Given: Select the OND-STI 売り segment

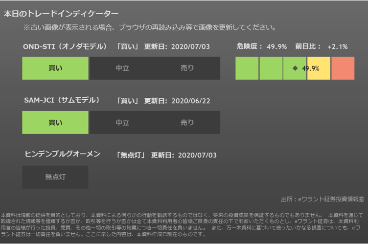Looking at the screenshot, I should coord(187,68).
